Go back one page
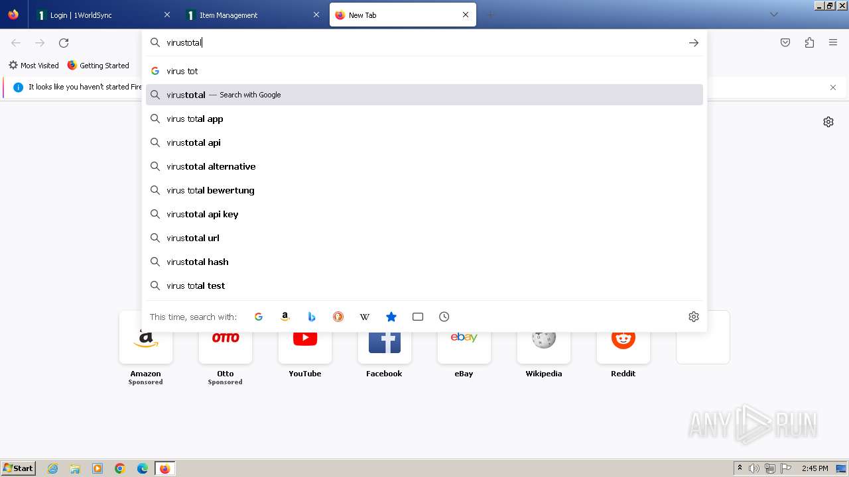849x477 pixels. click(x=16, y=42)
